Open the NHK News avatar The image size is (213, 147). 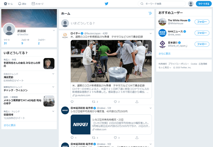(162, 33)
